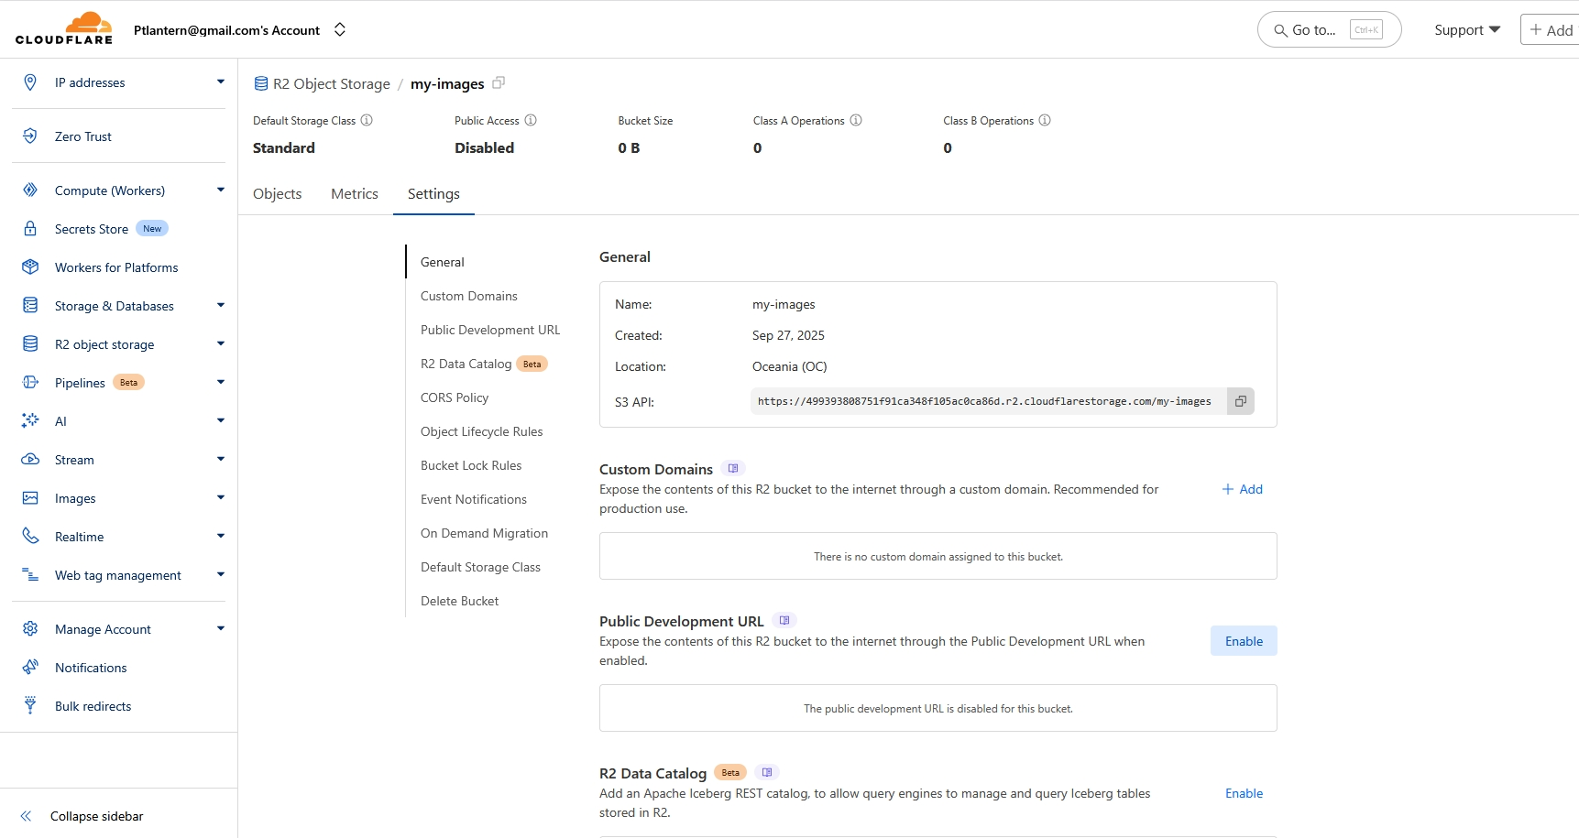Copy bucket name my-images icon

pos(499,83)
